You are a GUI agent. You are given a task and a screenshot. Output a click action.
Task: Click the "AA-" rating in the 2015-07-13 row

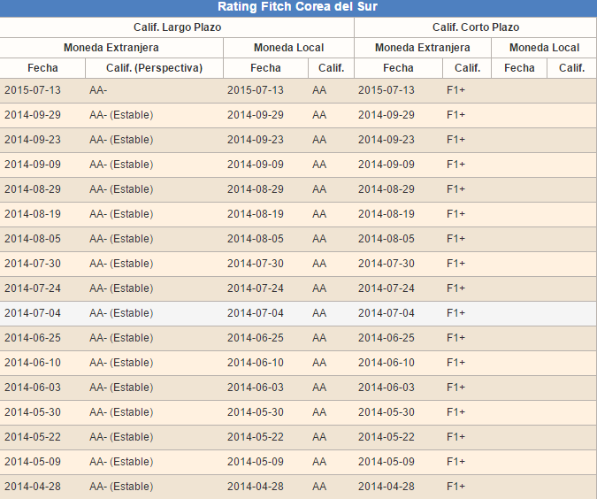[x=99, y=90]
